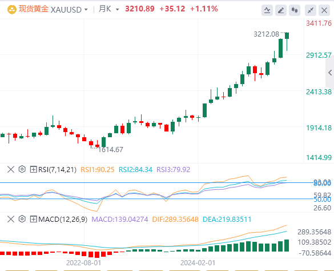Click the percentage change +1.11%
Viewport: 334px width, 271px height.
(x=204, y=9)
